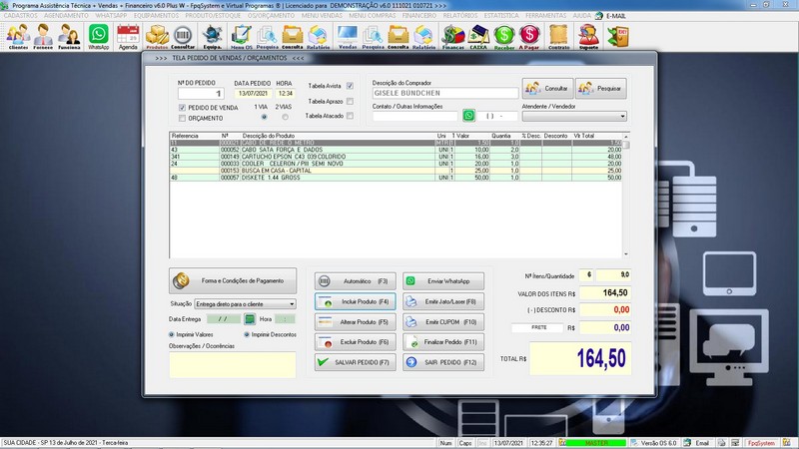Screen dimensions: 799x449
Task: Select the 2 VIAS radio button
Action: (x=285, y=117)
